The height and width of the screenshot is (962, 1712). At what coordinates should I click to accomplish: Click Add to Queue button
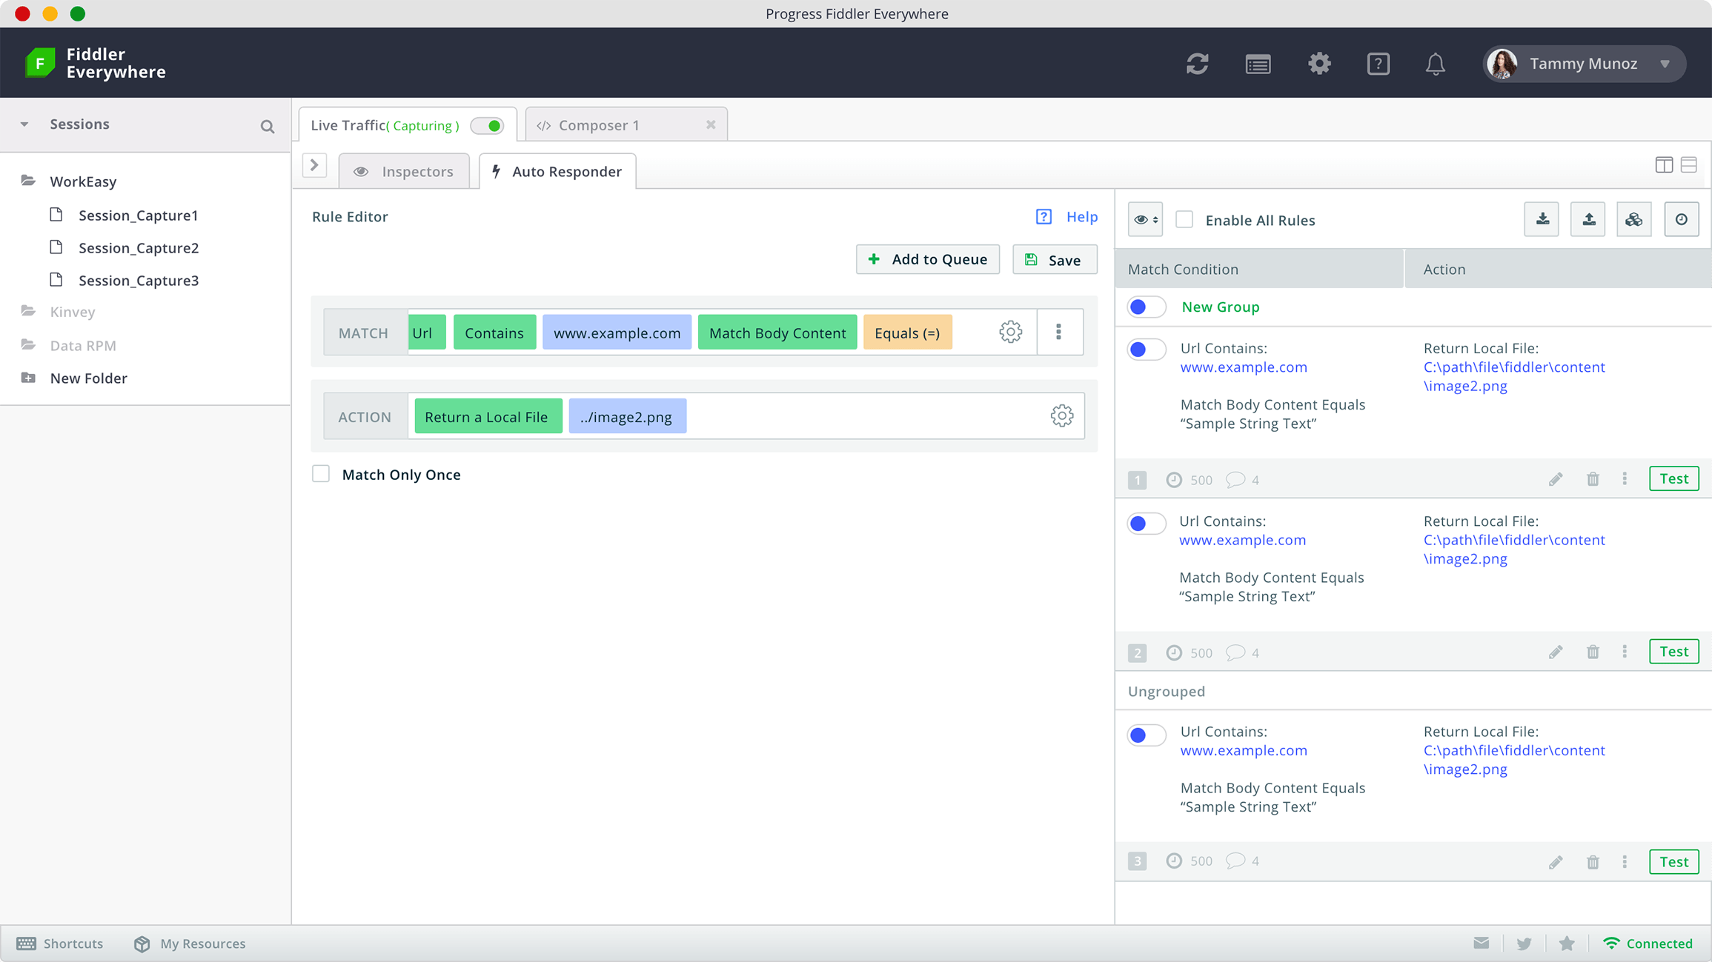click(928, 259)
